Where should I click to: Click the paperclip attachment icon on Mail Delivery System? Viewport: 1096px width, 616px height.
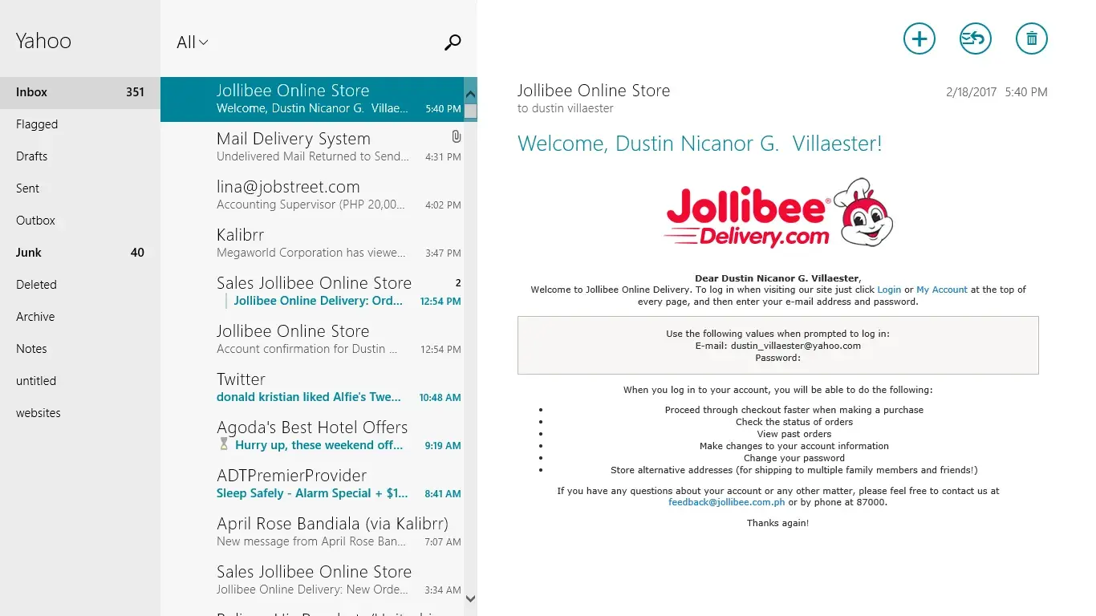coord(456,137)
